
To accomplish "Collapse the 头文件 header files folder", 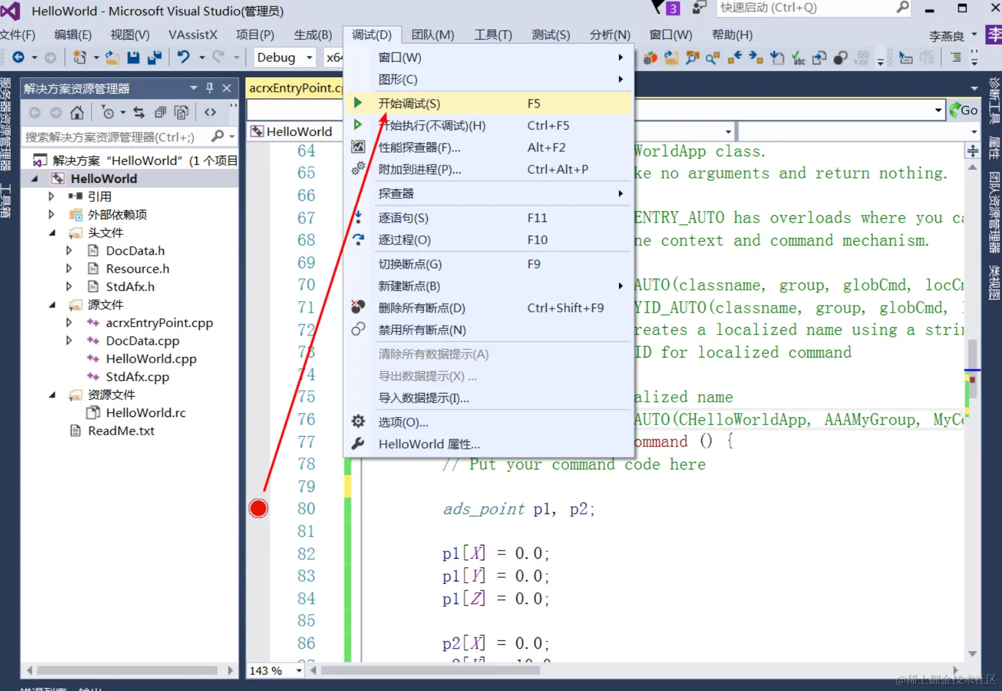I will [52, 233].
